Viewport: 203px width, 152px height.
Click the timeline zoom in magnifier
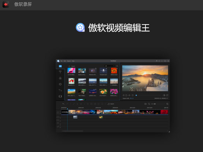pyautogui.click(x=167, y=104)
